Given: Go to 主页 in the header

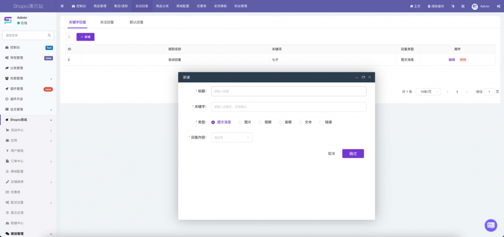Looking at the screenshot, I should pyautogui.click(x=415, y=6).
